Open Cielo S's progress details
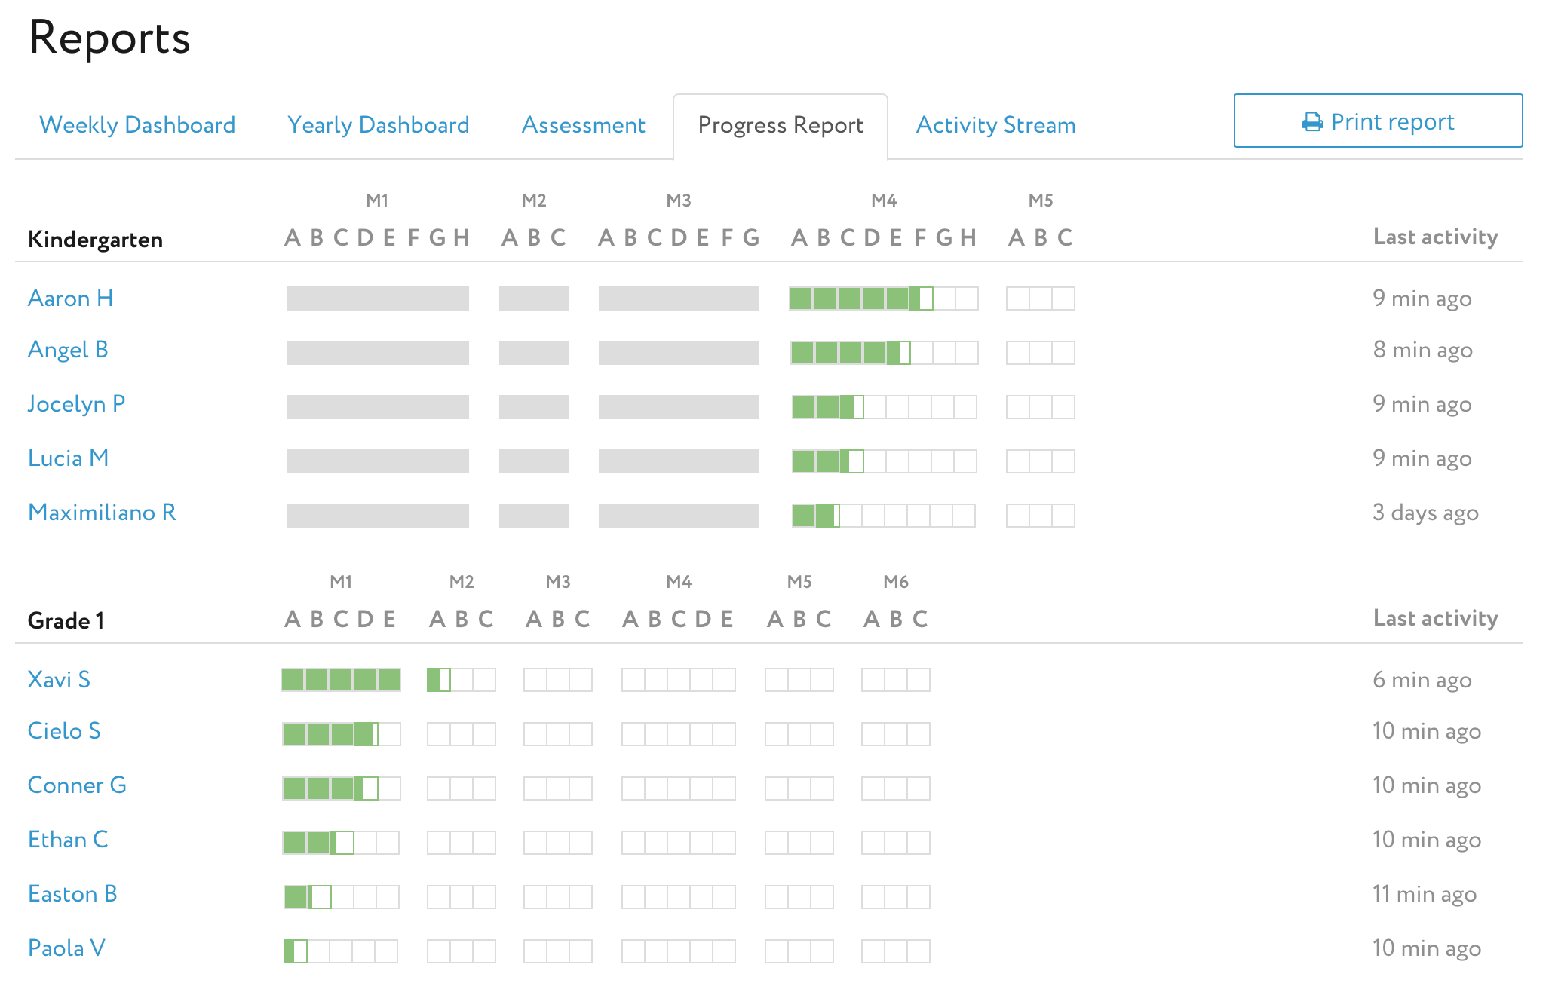The image size is (1555, 992). 64,731
